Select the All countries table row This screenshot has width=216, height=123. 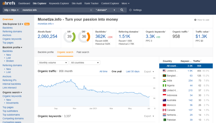tap(186, 66)
